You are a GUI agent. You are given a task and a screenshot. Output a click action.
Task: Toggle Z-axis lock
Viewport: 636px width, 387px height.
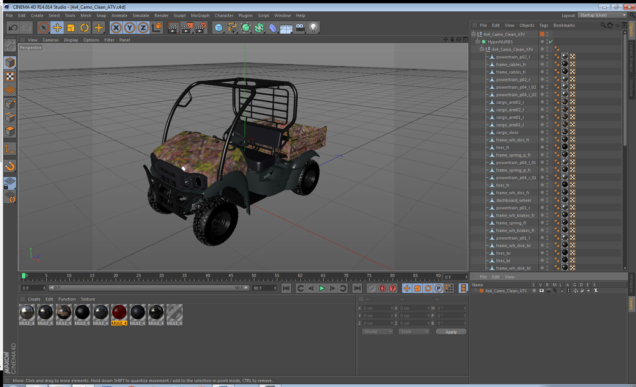coord(143,28)
